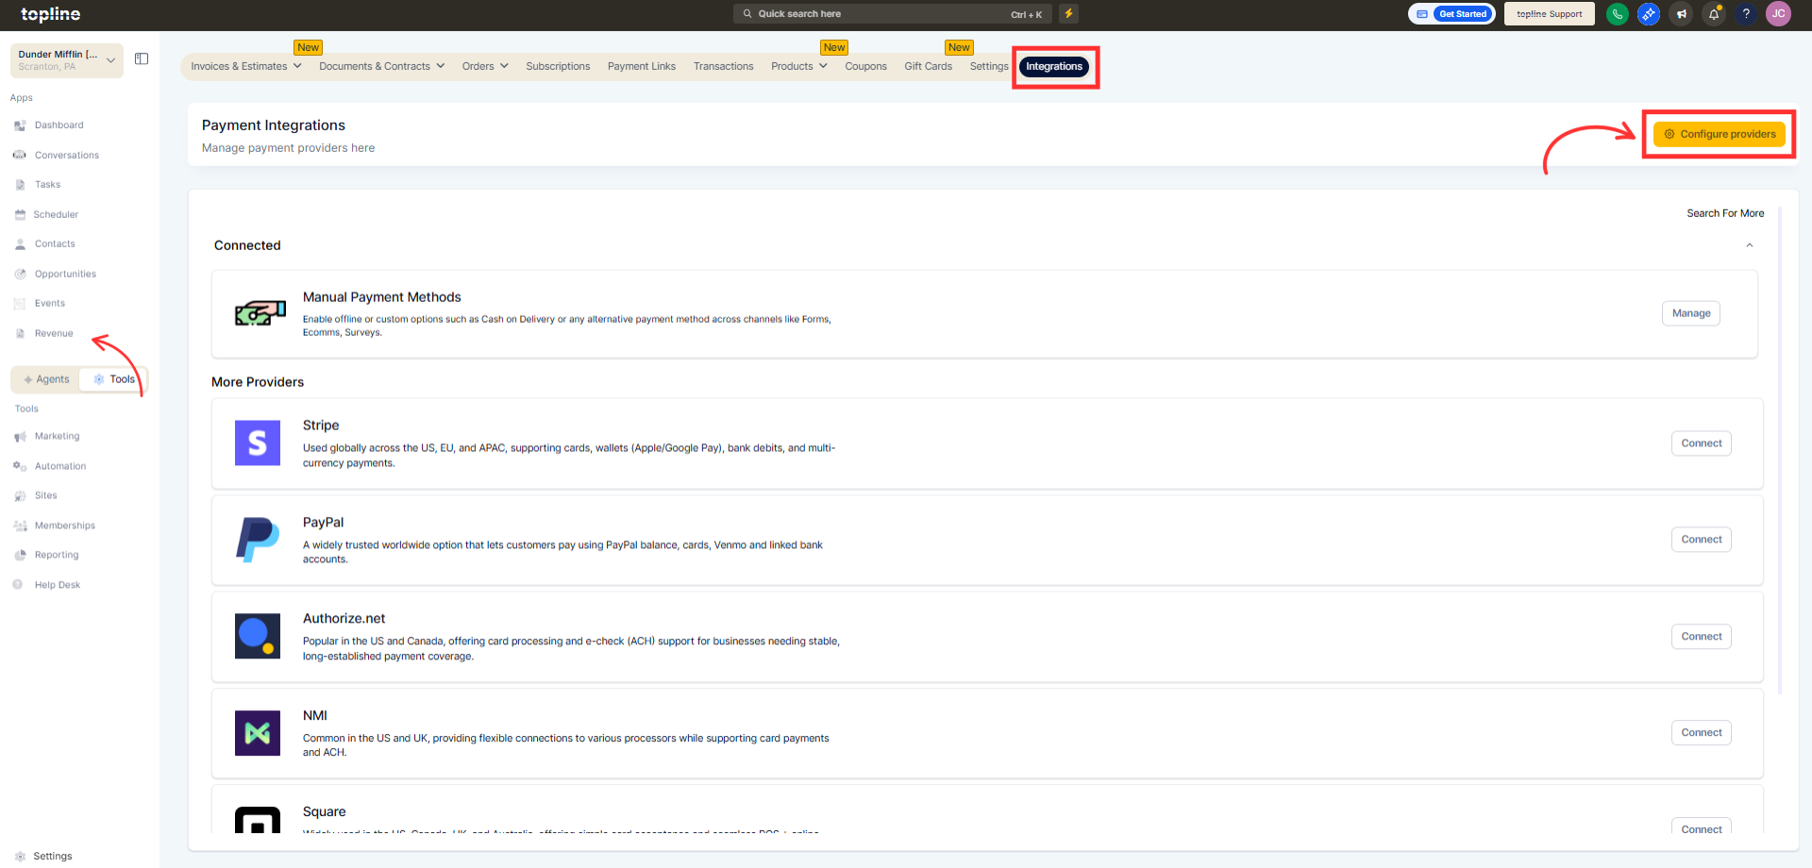
Task: Switch to the payments Settings tab
Action: [989, 66]
